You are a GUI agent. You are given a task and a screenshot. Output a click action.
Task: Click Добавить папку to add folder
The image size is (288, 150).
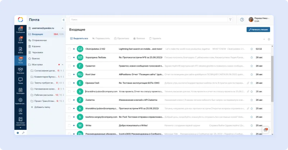42,107
